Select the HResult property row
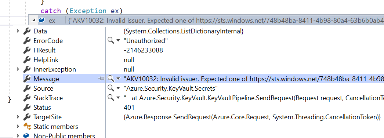 (199, 50)
